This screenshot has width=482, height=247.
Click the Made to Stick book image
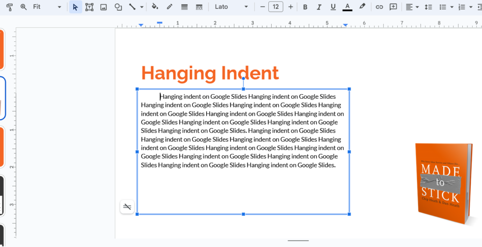[x=442, y=183]
